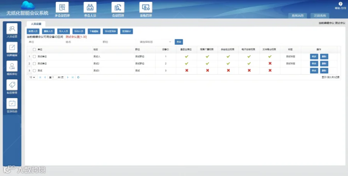Click the 查询 search button
This screenshot has width=348, height=176.
click(x=179, y=42)
